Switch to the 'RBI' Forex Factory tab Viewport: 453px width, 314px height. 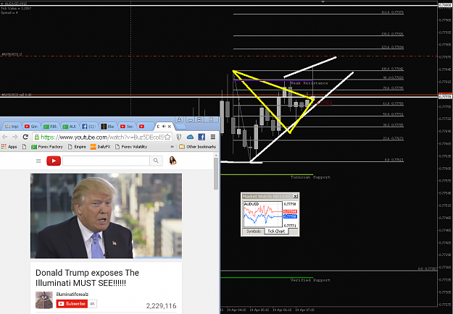pos(50,127)
